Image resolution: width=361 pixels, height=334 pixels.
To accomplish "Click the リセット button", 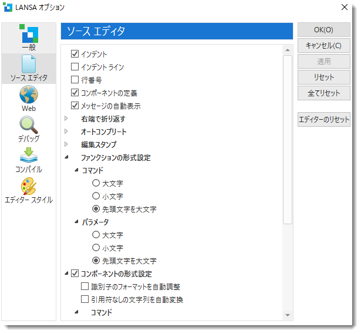I will (323, 77).
